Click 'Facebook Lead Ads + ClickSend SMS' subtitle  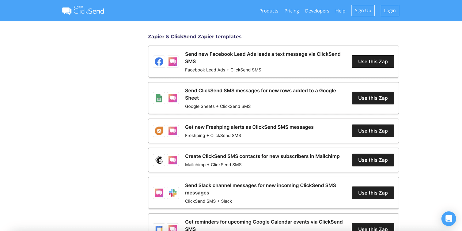[223, 70]
